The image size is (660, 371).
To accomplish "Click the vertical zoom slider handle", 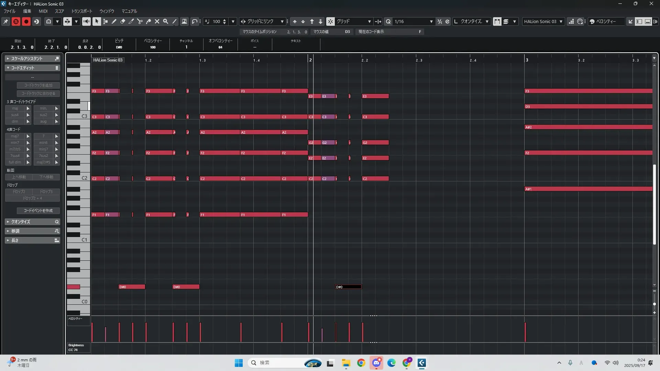I will click(654, 304).
